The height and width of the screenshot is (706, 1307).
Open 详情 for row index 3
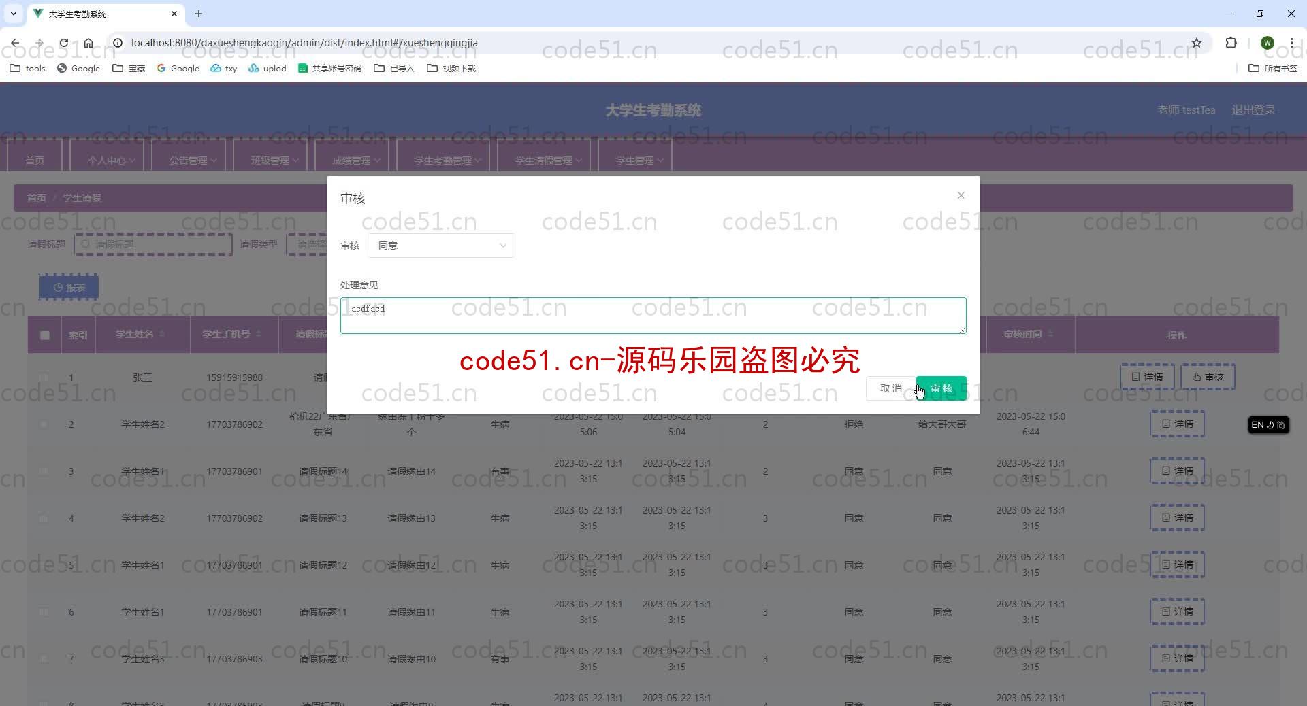[x=1177, y=471]
